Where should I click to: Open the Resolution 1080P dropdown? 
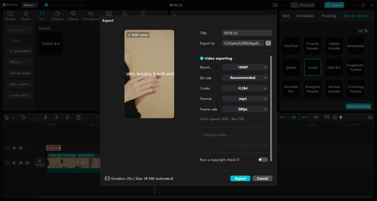pos(245,67)
